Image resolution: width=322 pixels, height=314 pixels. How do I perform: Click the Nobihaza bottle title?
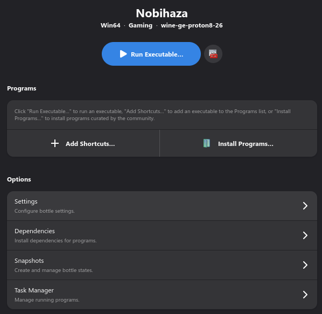[x=162, y=13]
